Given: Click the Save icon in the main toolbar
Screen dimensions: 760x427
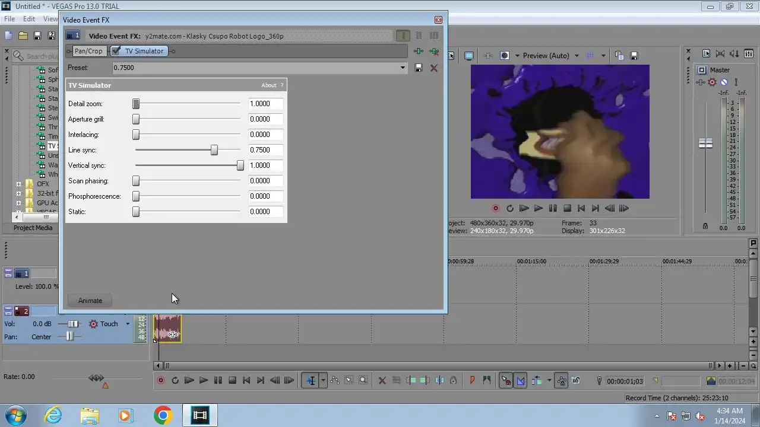Looking at the screenshot, I should click(37, 36).
